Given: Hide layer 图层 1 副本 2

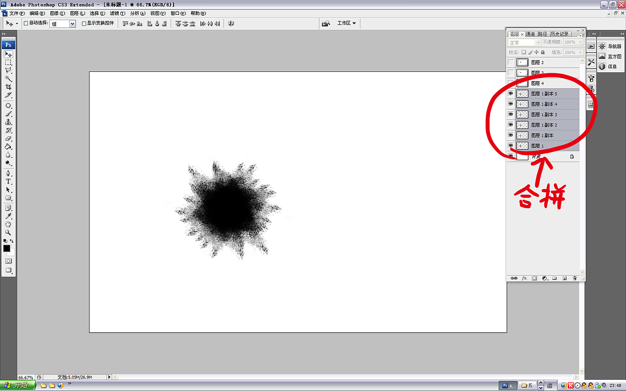Looking at the screenshot, I should click(x=511, y=125).
